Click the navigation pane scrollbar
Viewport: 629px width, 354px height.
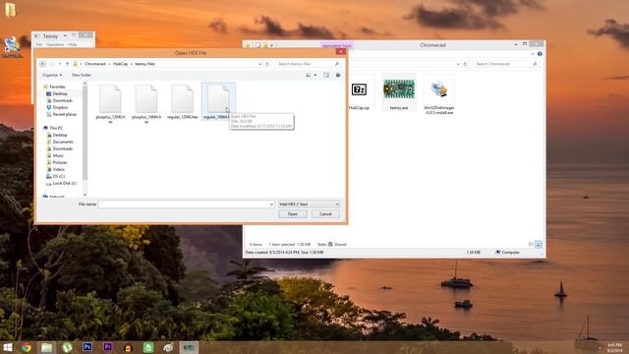point(85,133)
